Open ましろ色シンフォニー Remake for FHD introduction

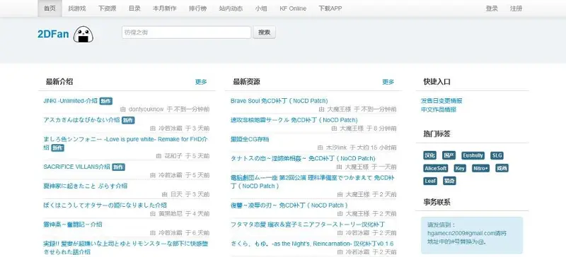click(x=126, y=143)
